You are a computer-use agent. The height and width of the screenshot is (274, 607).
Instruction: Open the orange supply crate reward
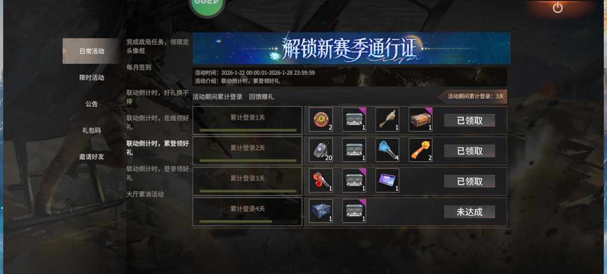tap(421, 120)
